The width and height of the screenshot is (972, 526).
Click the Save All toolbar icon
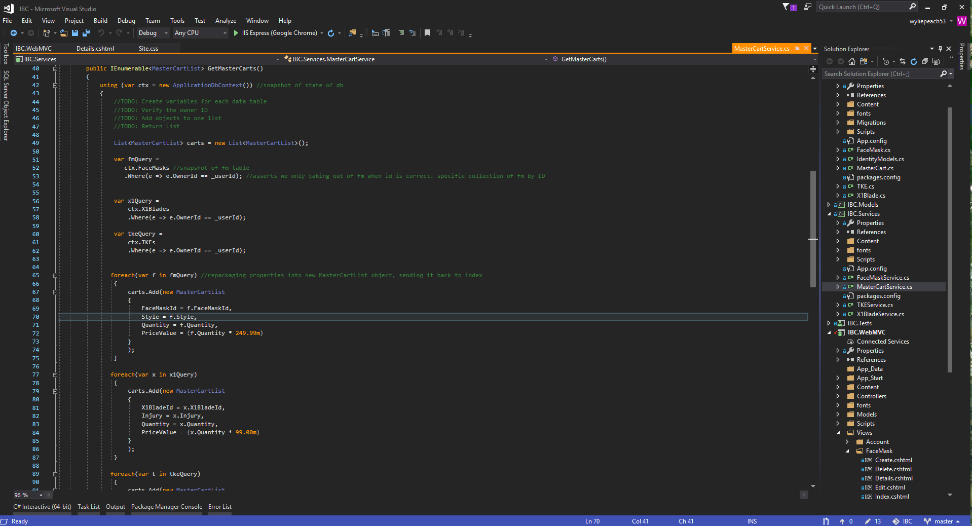(x=86, y=33)
